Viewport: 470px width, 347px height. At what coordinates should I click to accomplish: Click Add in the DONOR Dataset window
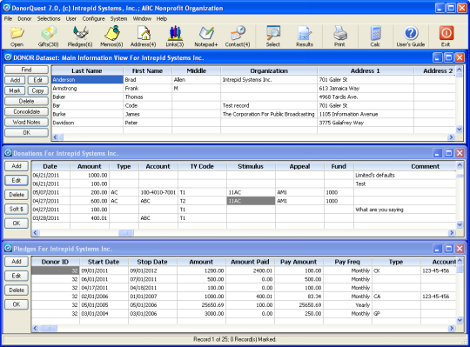coord(15,80)
